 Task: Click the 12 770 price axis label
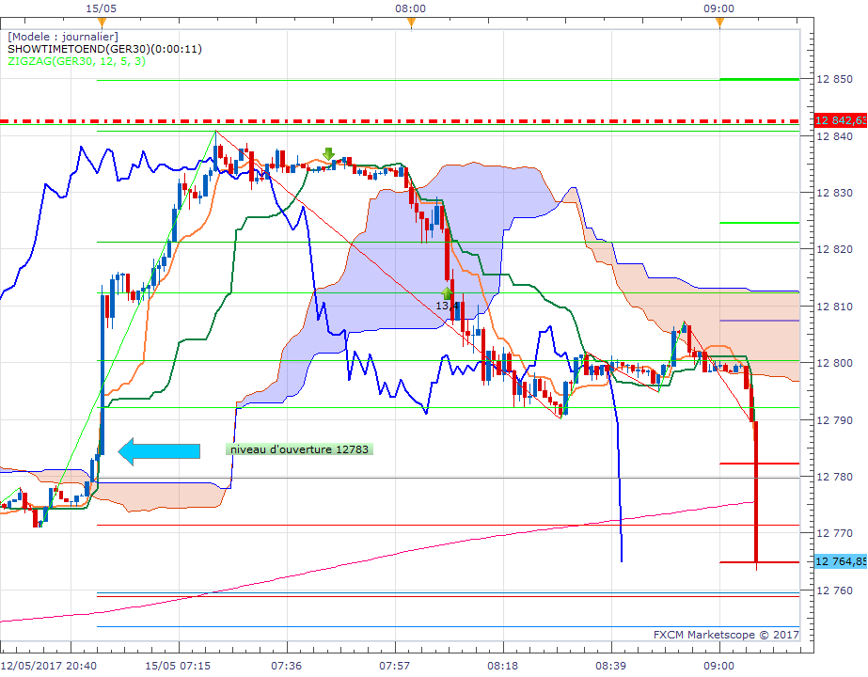(834, 533)
